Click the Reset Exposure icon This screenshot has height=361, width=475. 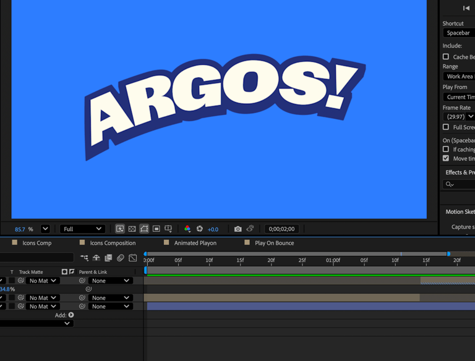pyautogui.click(x=199, y=229)
